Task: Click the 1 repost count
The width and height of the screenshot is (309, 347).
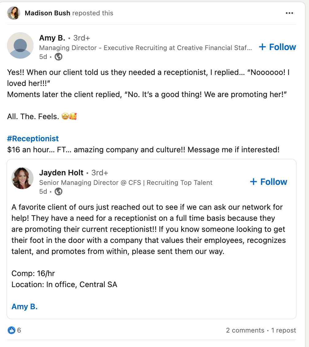Action: (284, 330)
